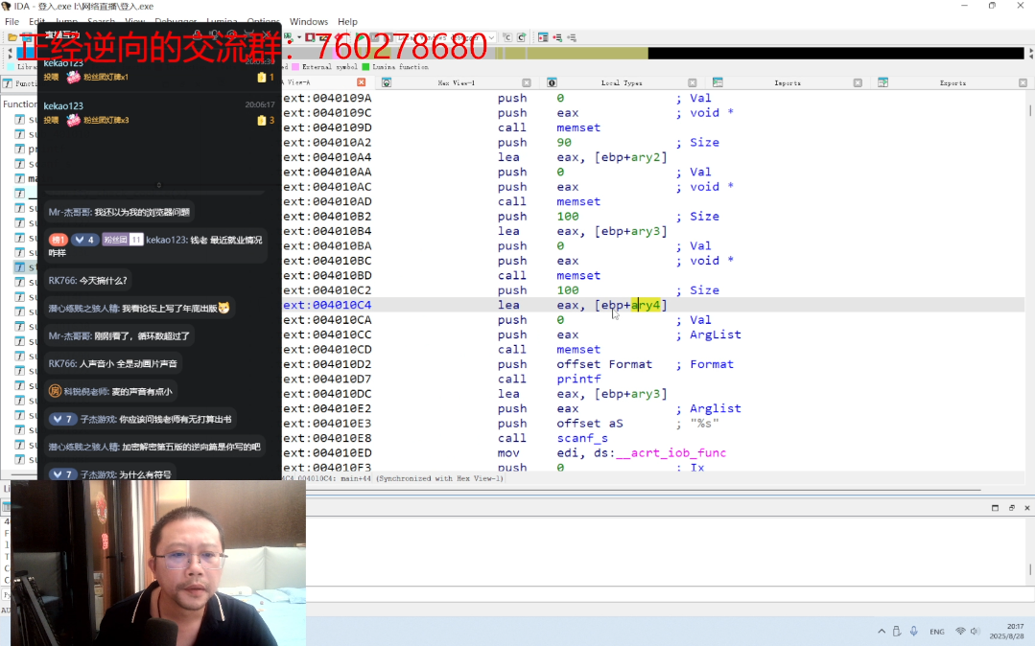Switch to the Local Types tab
Image resolution: width=1035 pixels, height=646 pixels.
(x=621, y=83)
